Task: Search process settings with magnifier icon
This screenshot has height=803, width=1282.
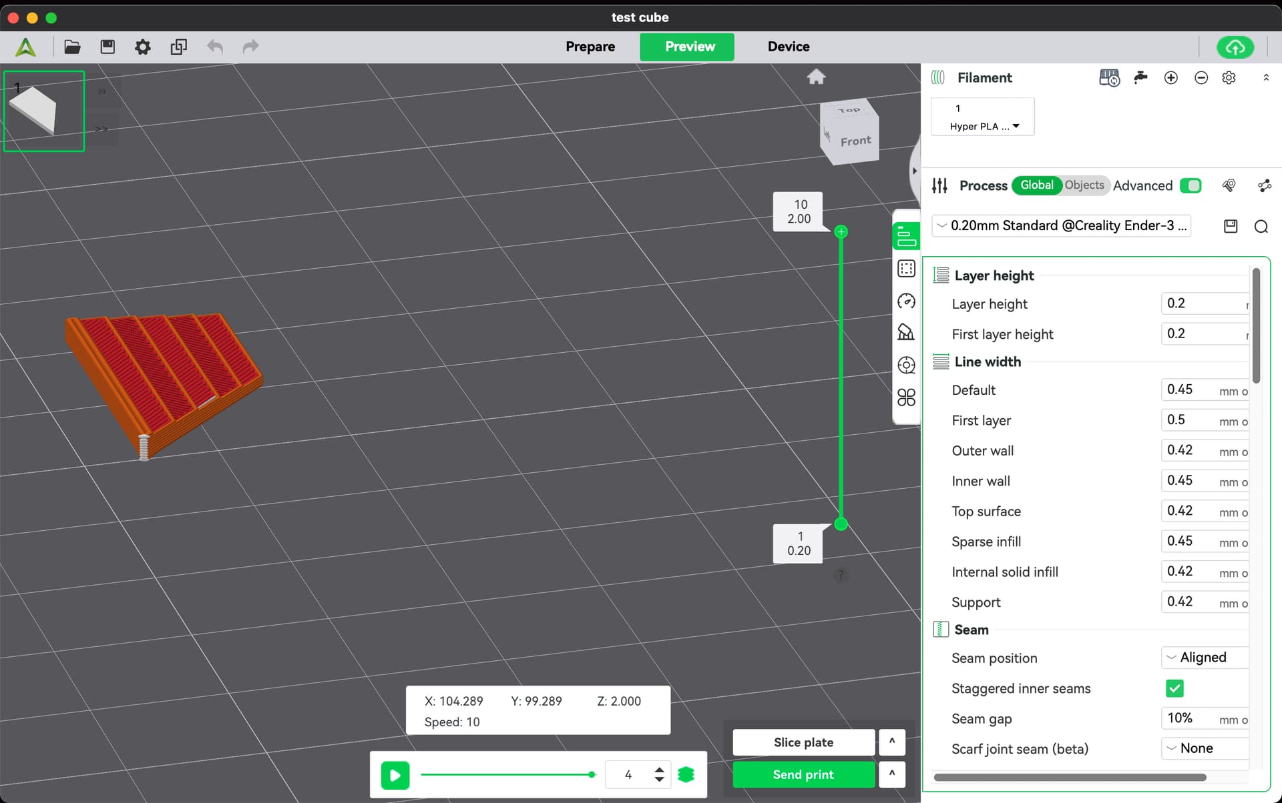Action: (1261, 227)
